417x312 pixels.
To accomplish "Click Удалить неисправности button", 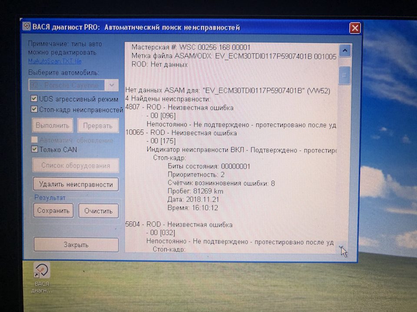I will point(76,184).
